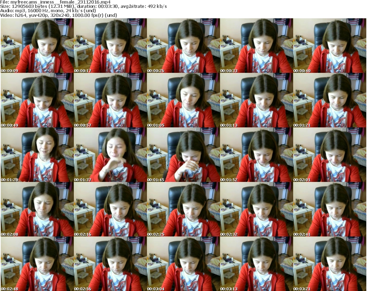Select the frame stamped 00:00:33
This screenshot has height=291, width=367.
point(257,46)
